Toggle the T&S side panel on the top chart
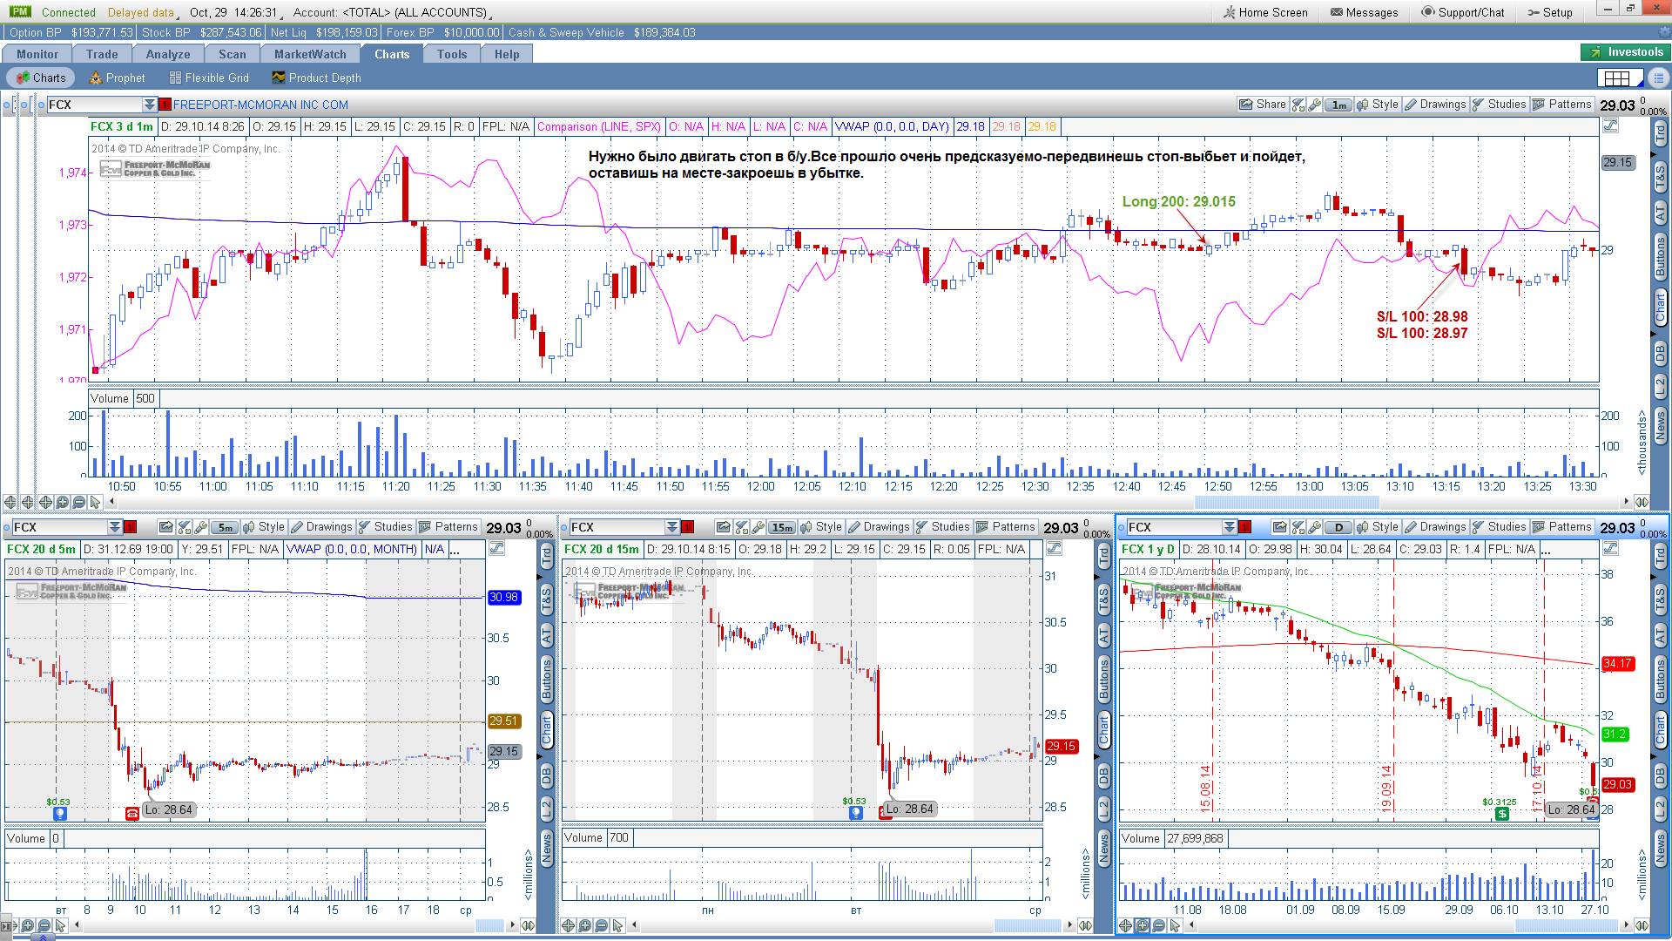 [1661, 178]
